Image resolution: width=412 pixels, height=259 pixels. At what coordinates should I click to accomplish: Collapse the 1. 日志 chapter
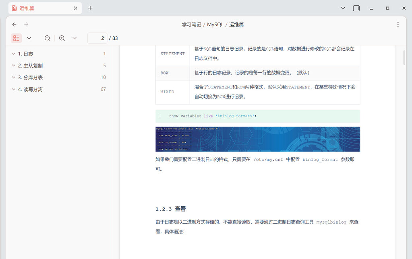[13, 53]
